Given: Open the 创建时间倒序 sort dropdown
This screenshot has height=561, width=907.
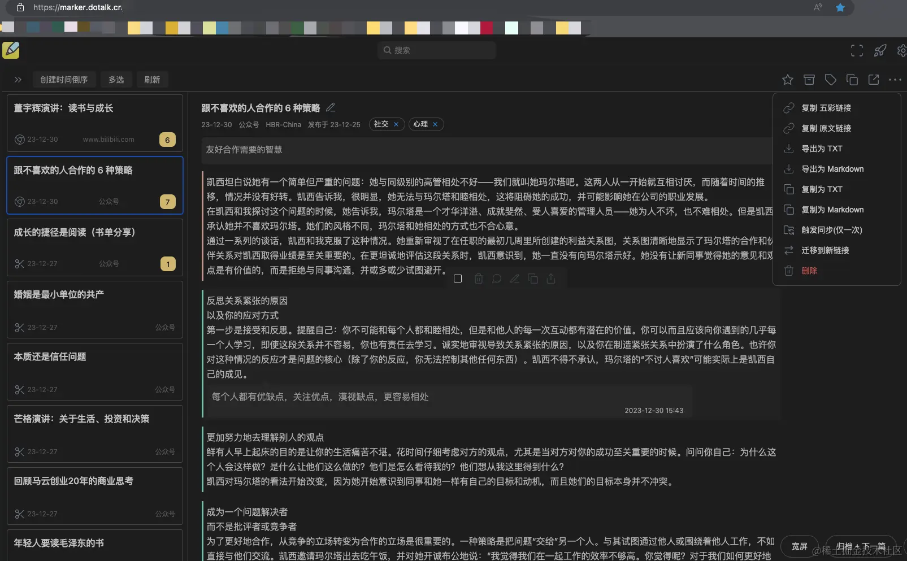Looking at the screenshot, I should click(64, 80).
